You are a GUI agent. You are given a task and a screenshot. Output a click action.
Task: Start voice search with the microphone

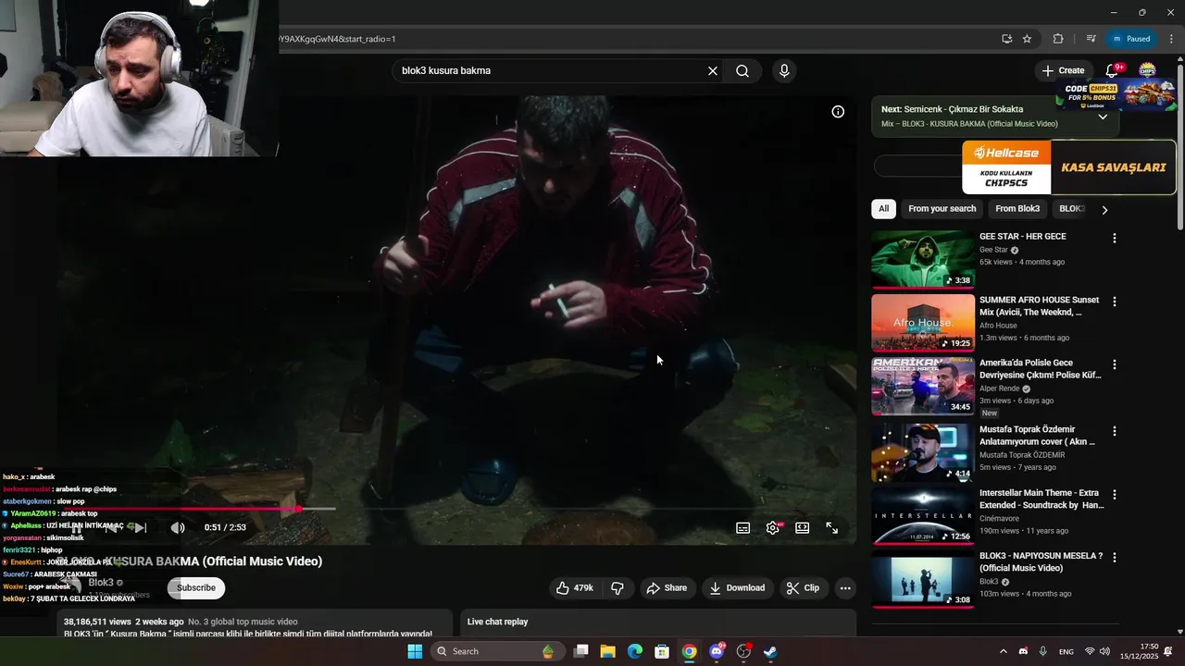click(x=784, y=71)
